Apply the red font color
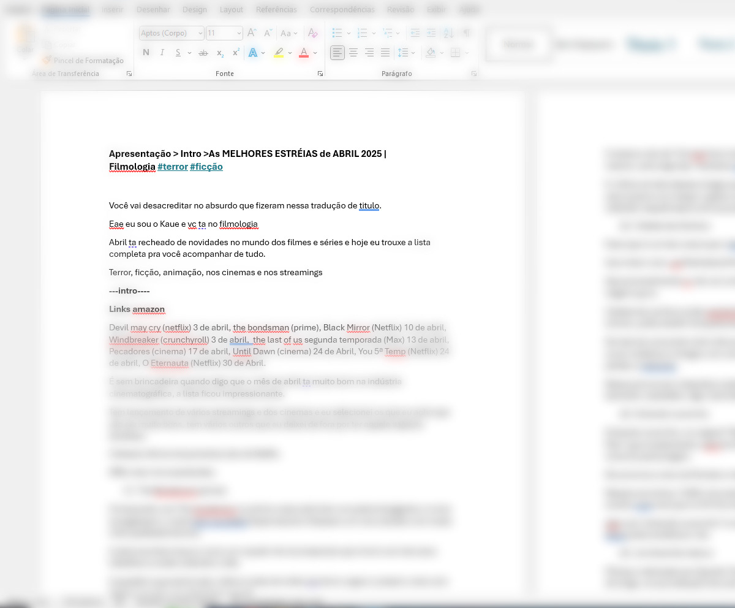 304,53
